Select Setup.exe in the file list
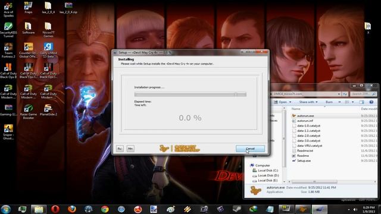The height and width of the screenshot is (214, 381). pyautogui.click(x=304, y=161)
